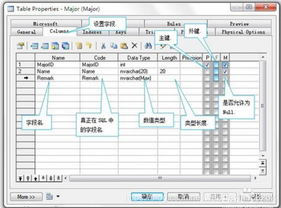This screenshot has width=281, height=208.
Task: Click the Data Type cell 'int'
Action: 138,65
